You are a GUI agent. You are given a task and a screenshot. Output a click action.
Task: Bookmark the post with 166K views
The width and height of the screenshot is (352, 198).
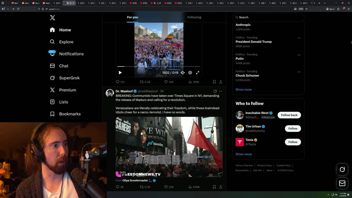coord(214,82)
